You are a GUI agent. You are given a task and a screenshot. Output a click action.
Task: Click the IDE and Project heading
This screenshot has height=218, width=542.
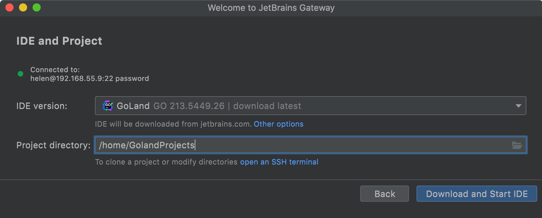coord(59,41)
